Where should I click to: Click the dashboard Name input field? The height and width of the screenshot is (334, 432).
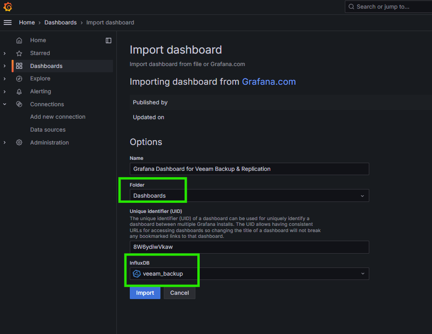tap(249, 169)
